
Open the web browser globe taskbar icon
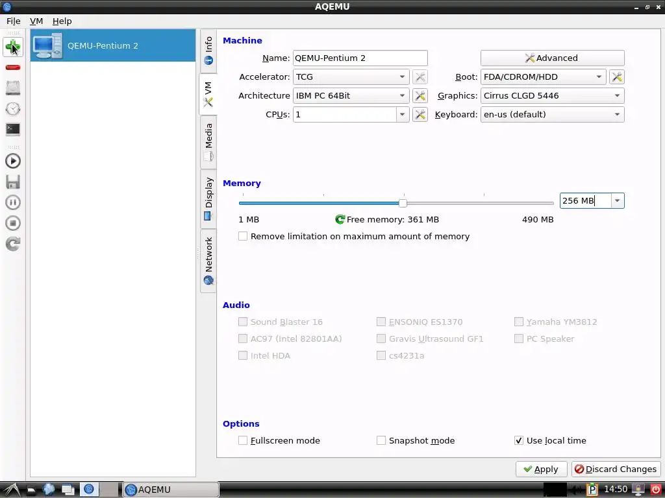pos(49,490)
